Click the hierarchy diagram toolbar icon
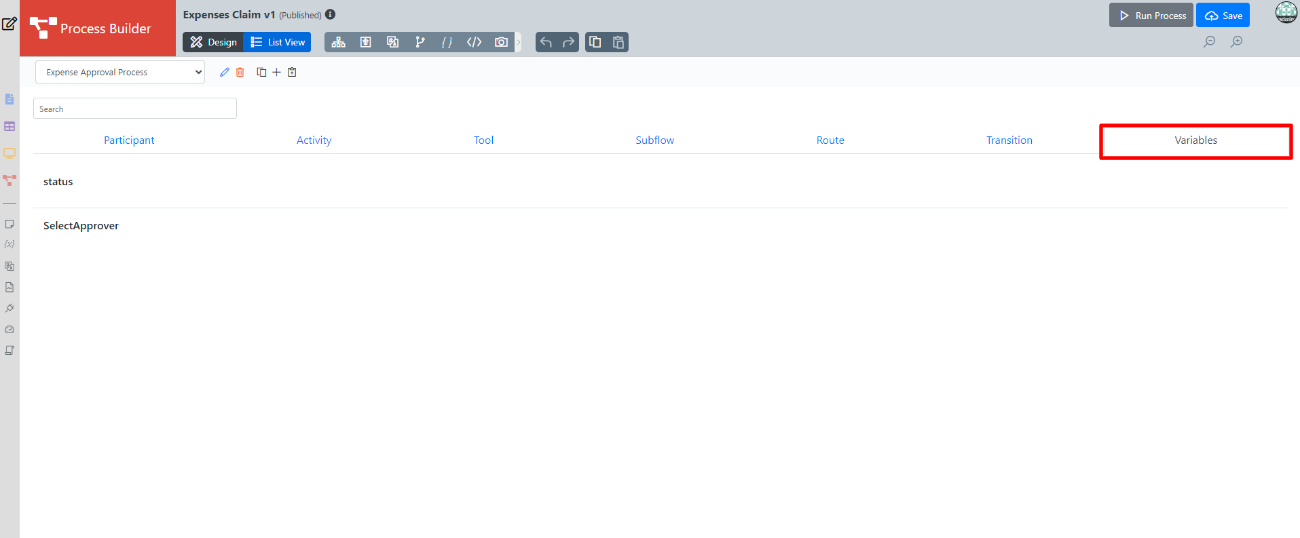1300x538 pixels. (x=339, y=42)
